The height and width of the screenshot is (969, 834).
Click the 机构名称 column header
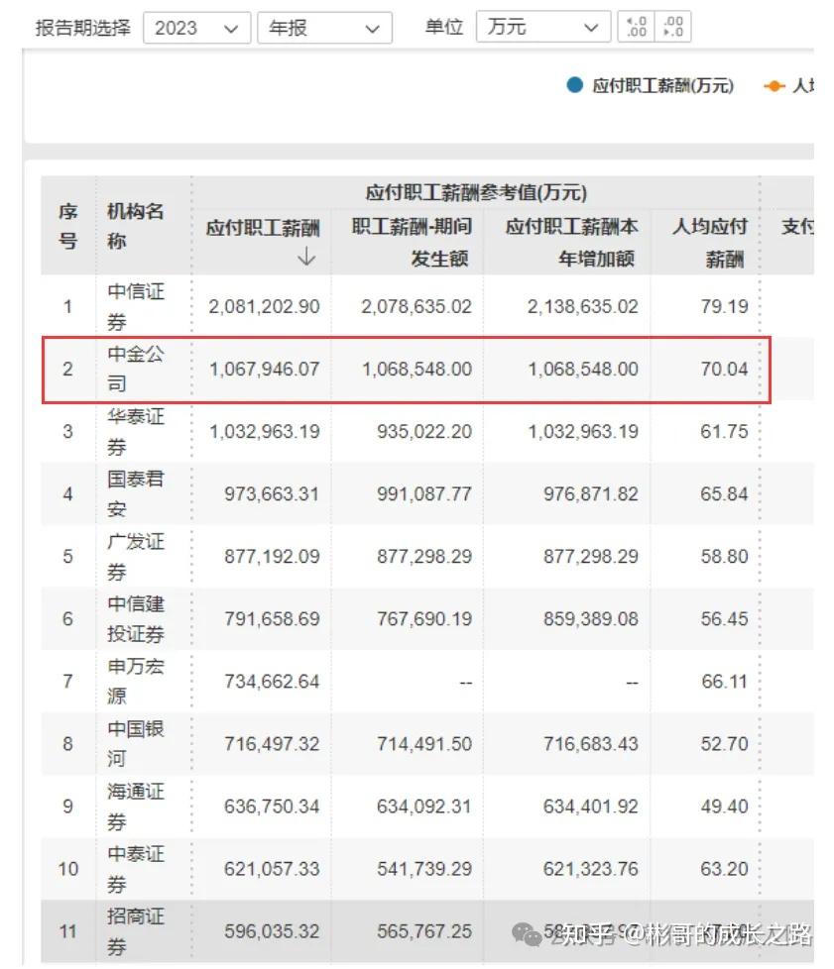click(x=135, y=226)
